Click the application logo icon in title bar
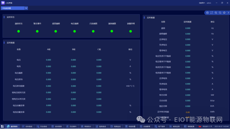The image size is (230, 129). [3, 3]
